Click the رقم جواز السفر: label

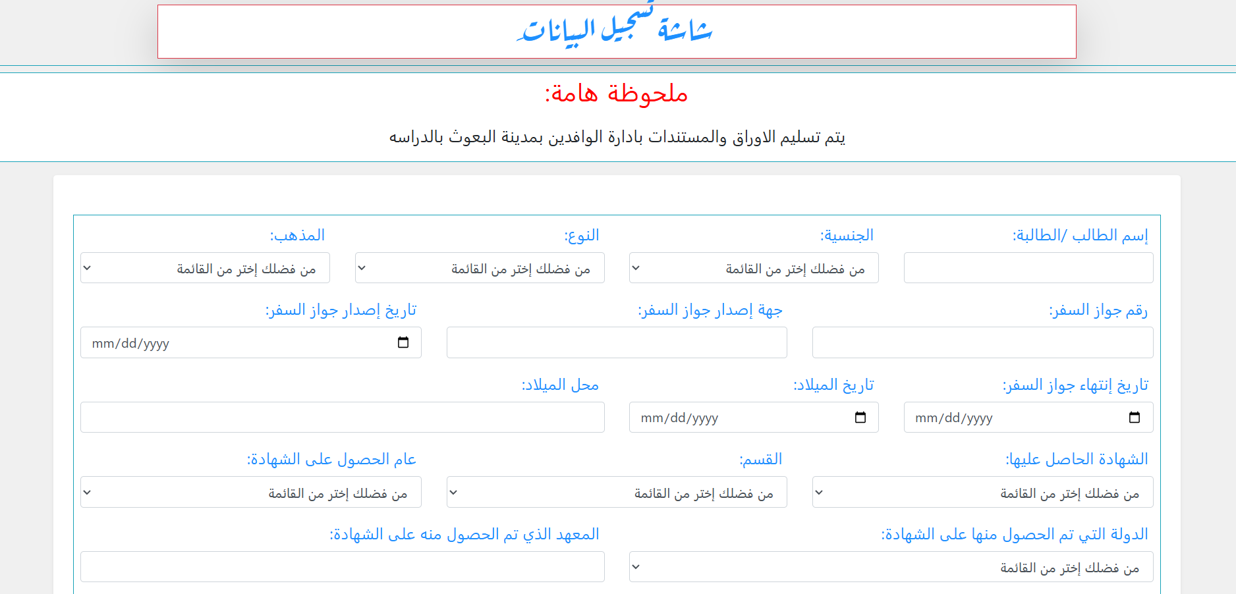[1098, 310]
